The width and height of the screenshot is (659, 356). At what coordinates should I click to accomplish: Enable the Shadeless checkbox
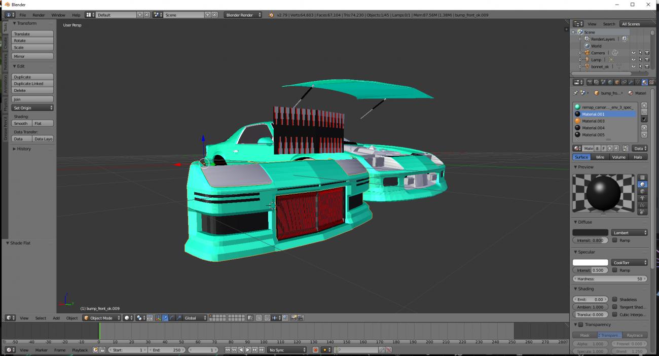615,300
